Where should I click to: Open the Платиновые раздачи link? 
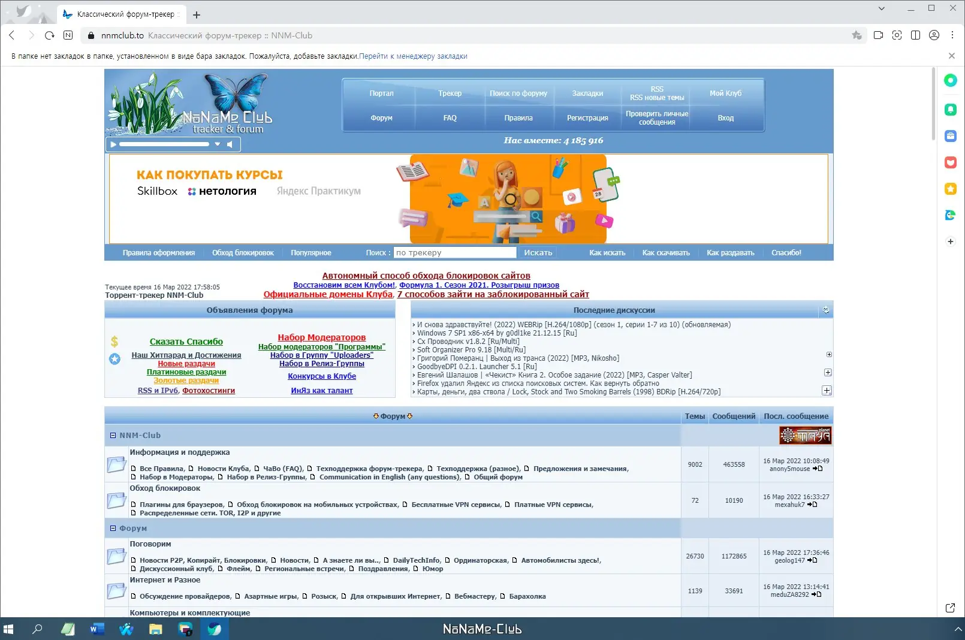186,372
